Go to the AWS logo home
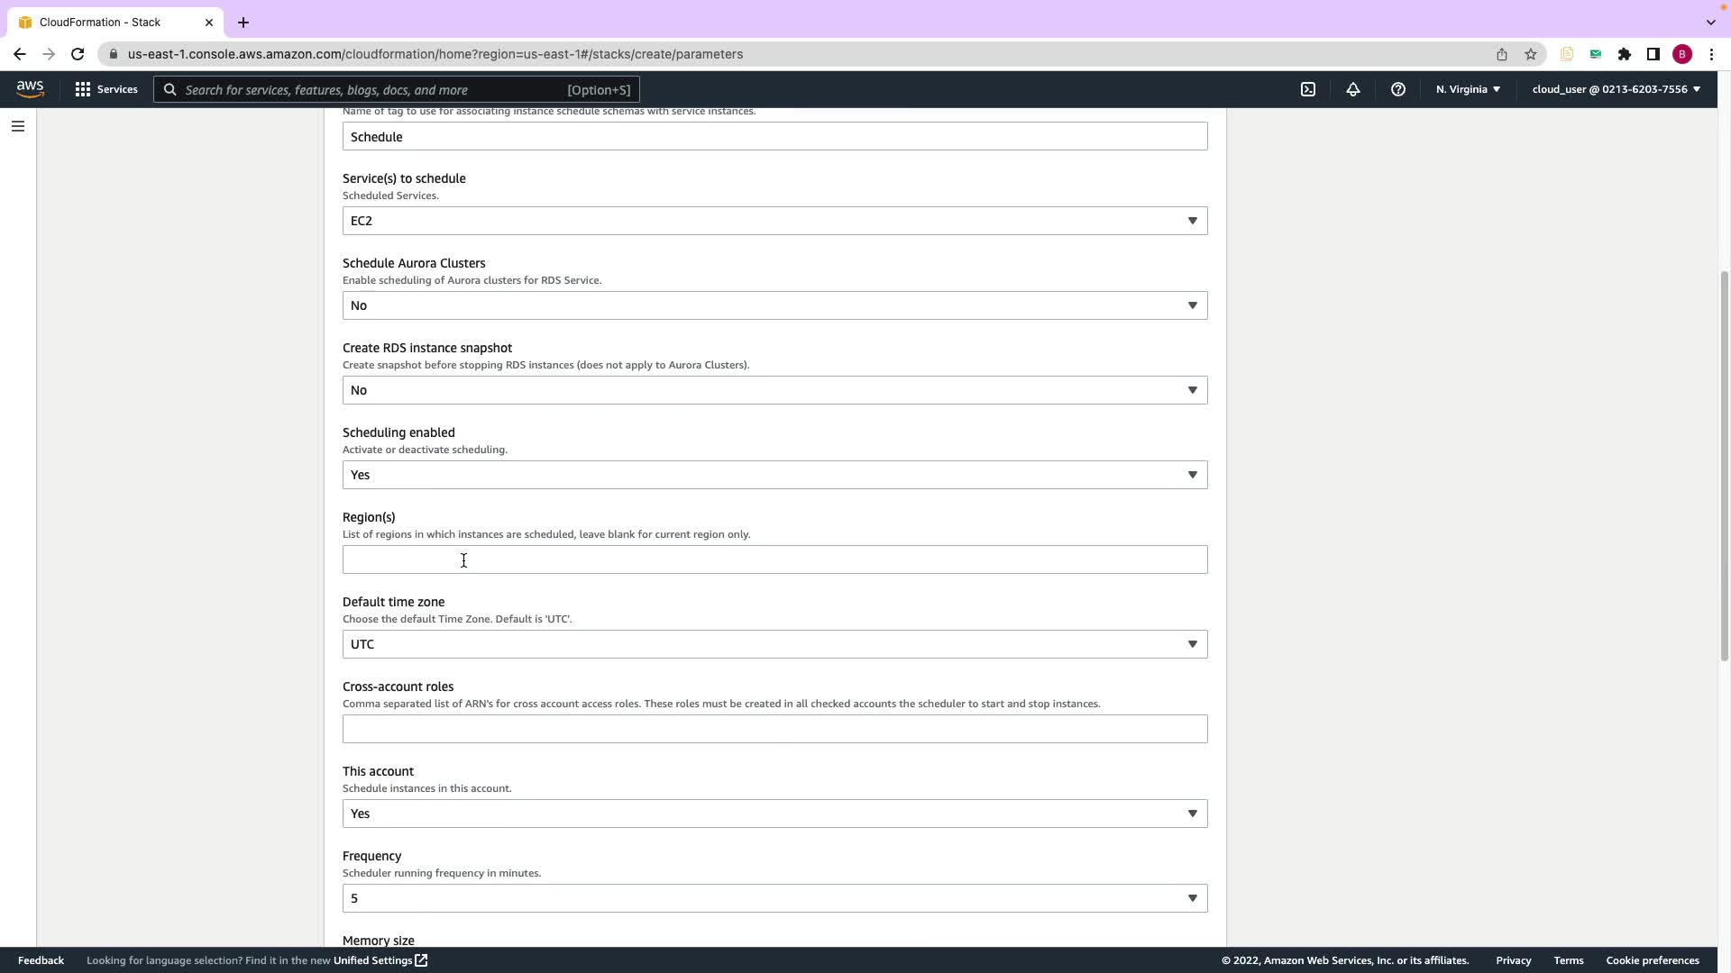The height and width of the screenshot is (973, 1731). coord(30,89)
